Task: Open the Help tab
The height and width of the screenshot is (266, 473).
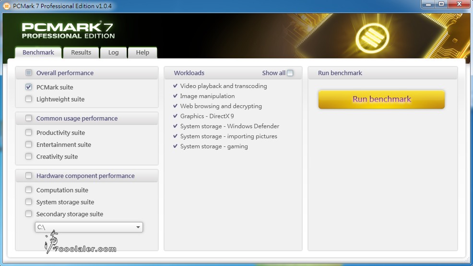Action: (x=142, y=52)
